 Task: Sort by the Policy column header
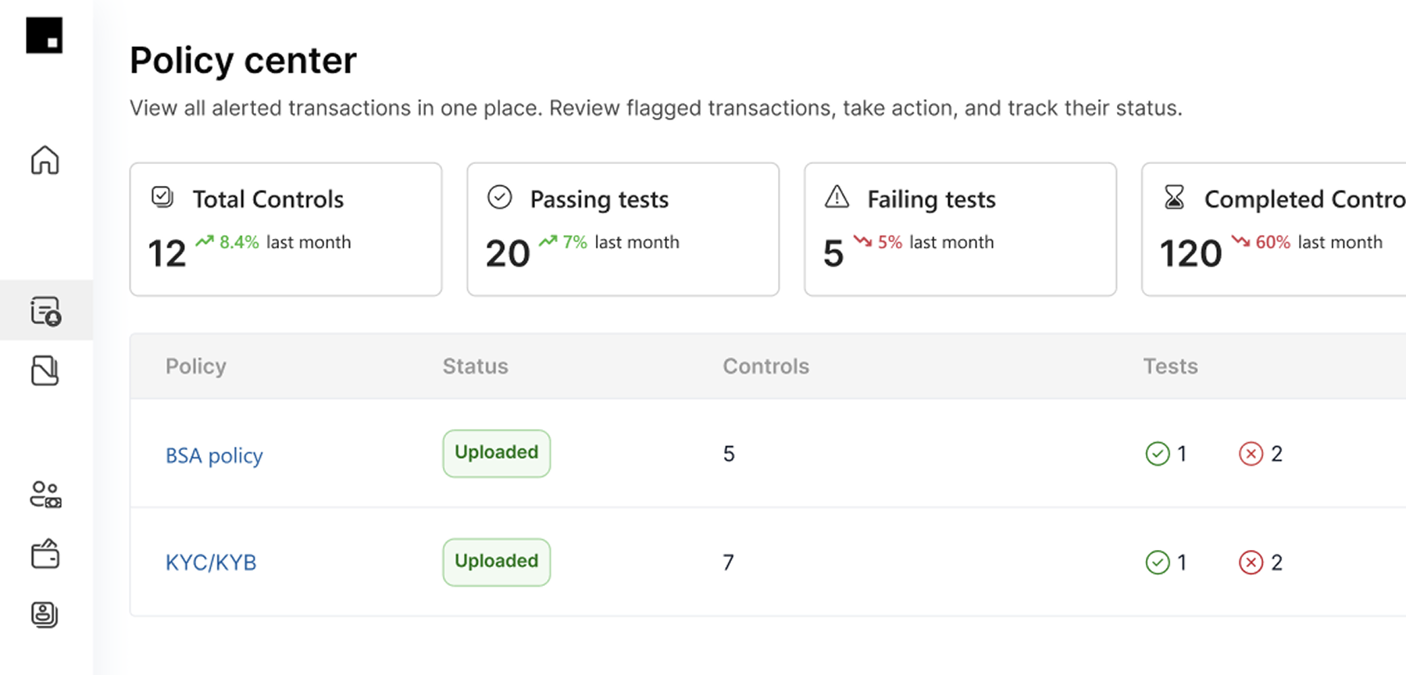196,366
